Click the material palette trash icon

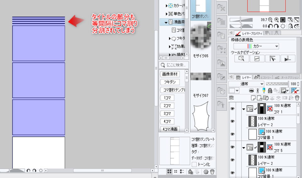(212, 171)
